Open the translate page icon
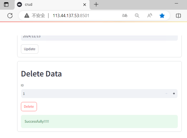Screen dimensions: 187x138 125,16
